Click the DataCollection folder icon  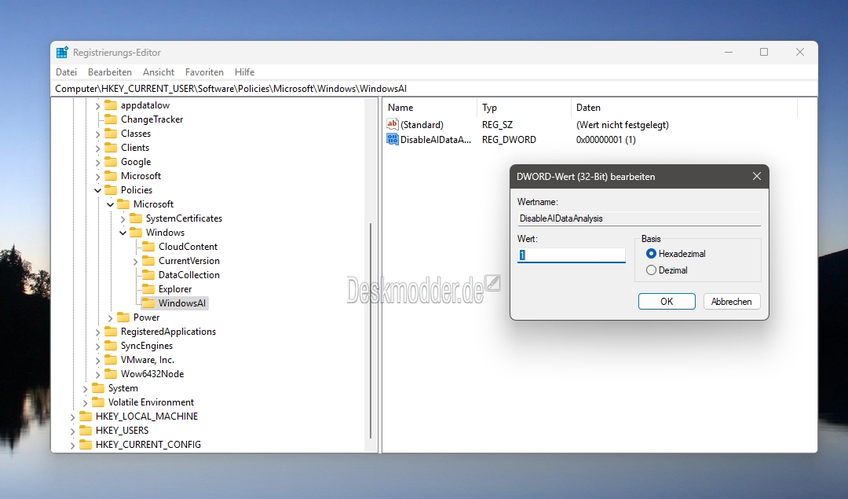coord(148,275)
